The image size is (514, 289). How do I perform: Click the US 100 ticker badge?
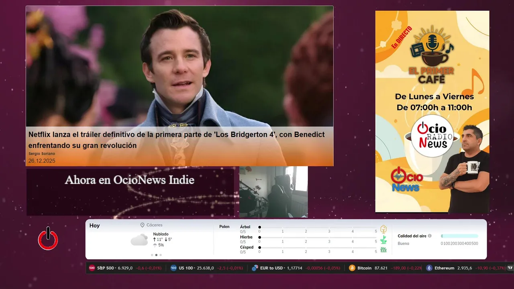(173, 268)
